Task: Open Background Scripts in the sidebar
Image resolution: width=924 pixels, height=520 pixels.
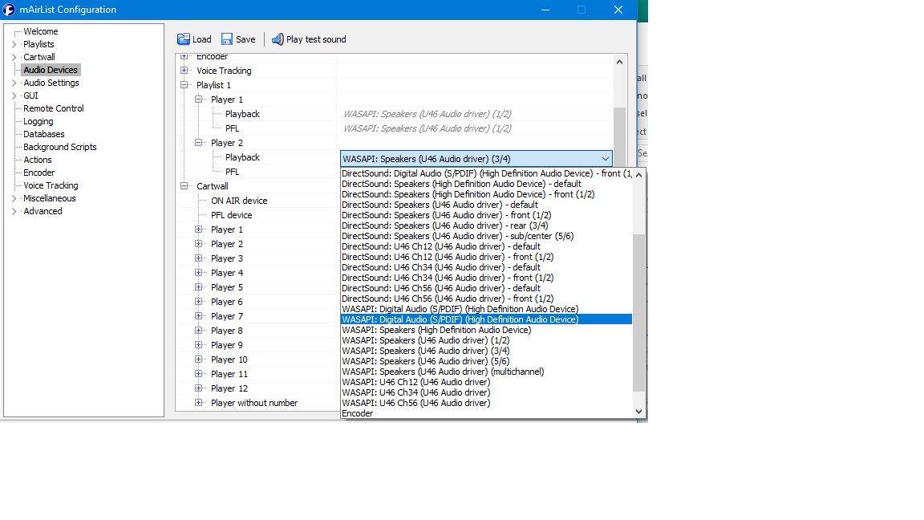Action: click(x=60, y=147)
